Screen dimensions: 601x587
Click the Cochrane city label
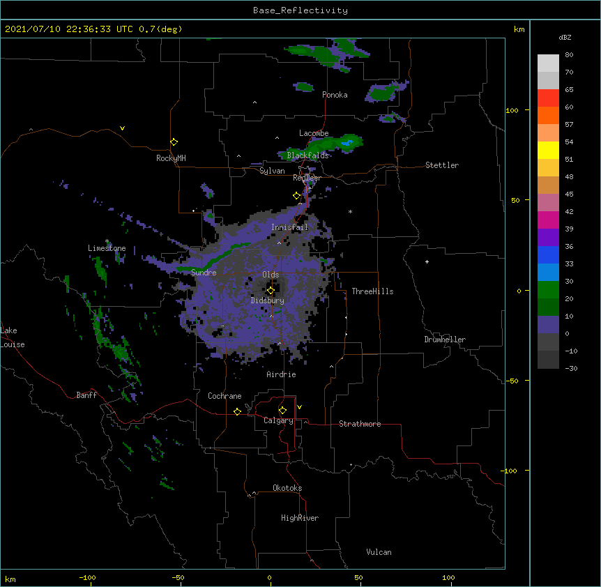point(225,396)
